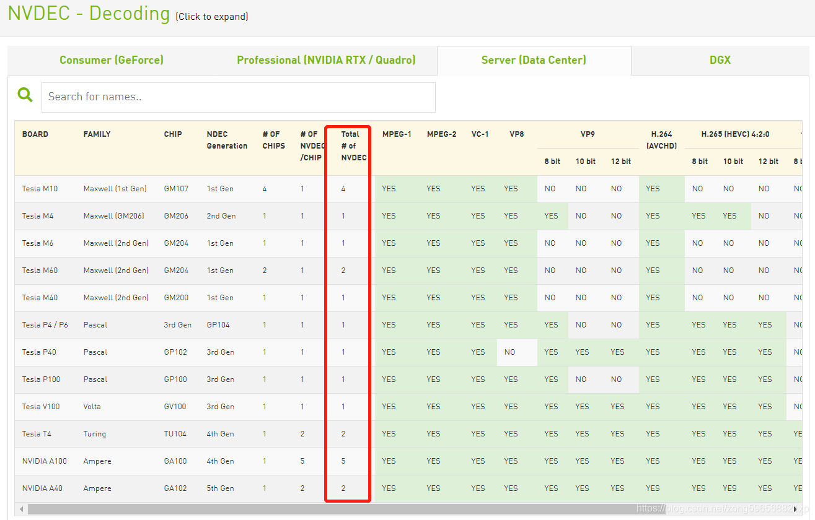The image size is (815, 520).
Task: Click the H.265 (HEVC) 4:2:0 header
Action: coord(735,134)
